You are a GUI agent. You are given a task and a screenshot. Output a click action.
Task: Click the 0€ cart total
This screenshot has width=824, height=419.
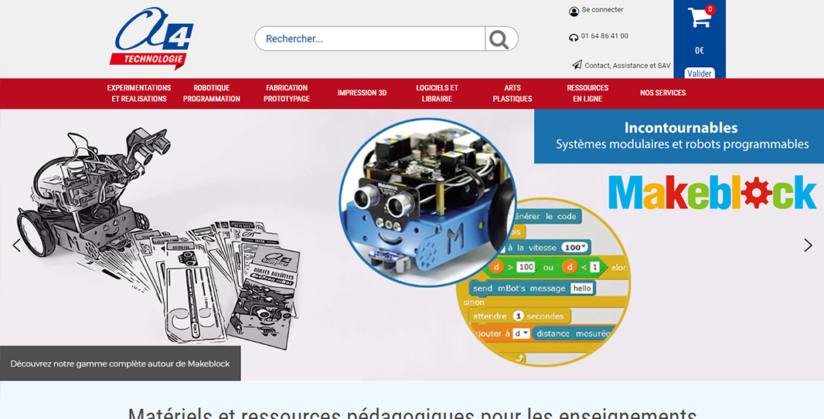(700, 51)
